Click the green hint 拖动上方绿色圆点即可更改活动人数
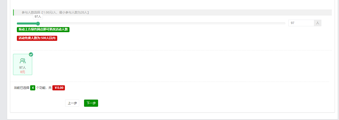This screenshot has height=120, width=339. coord(43,29)
